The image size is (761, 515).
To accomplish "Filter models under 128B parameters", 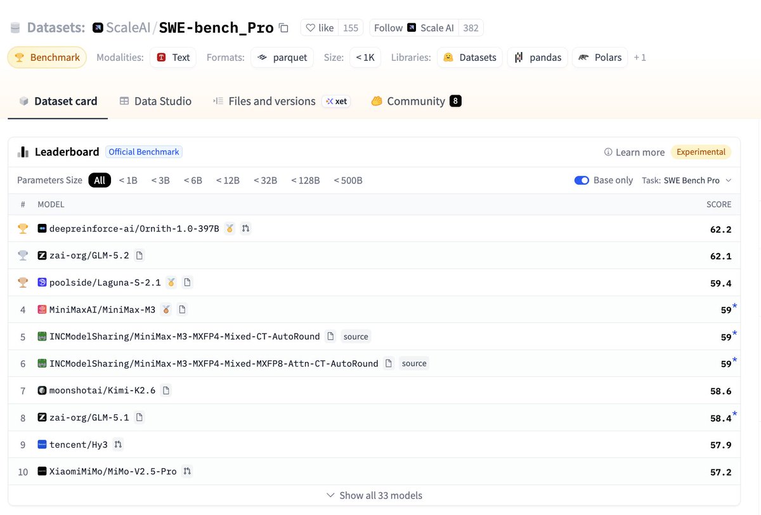I will tap(306, 180).
